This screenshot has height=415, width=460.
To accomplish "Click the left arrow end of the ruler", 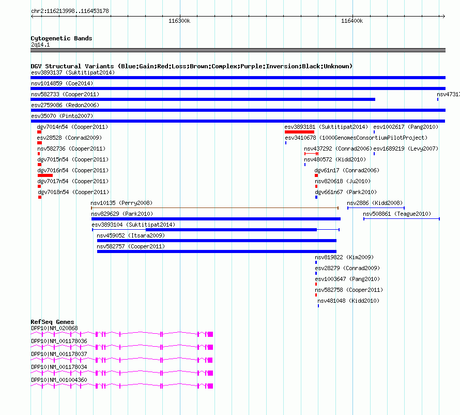I will (x=32, y=16).
